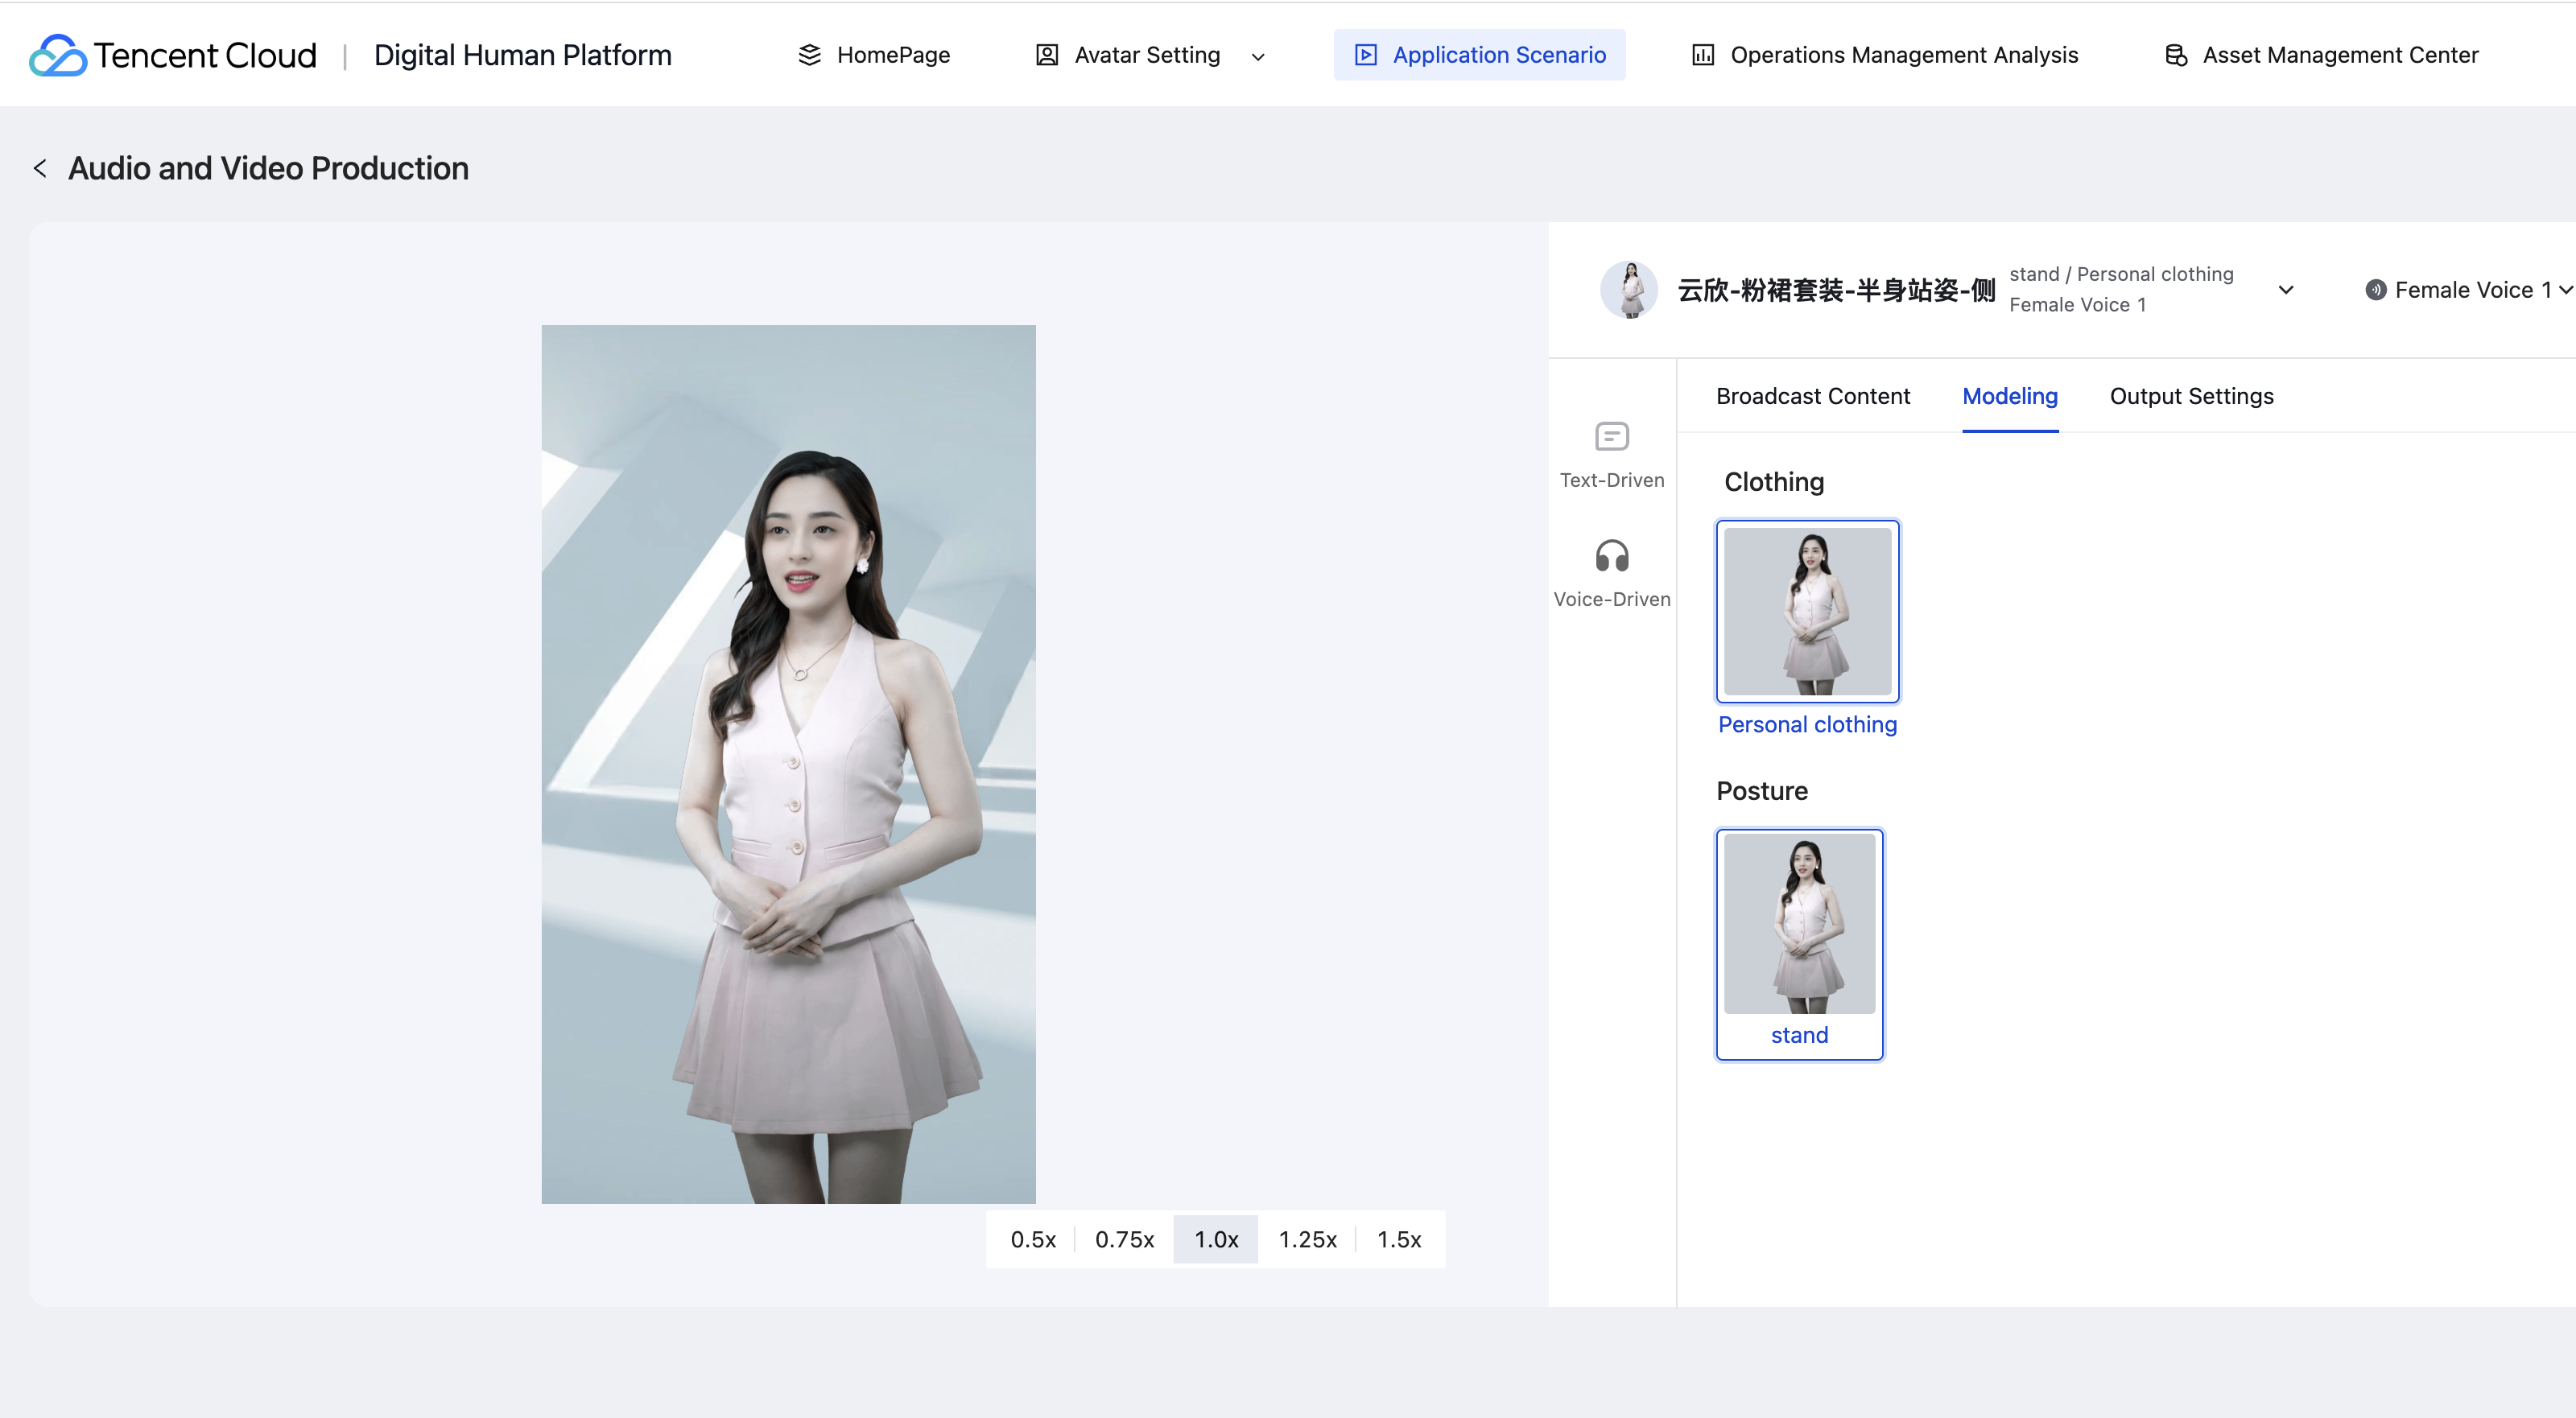This screenshot has height=1418, width=2576.
Task: Click the Application Scenario play icon
Action: [1365, 55]
